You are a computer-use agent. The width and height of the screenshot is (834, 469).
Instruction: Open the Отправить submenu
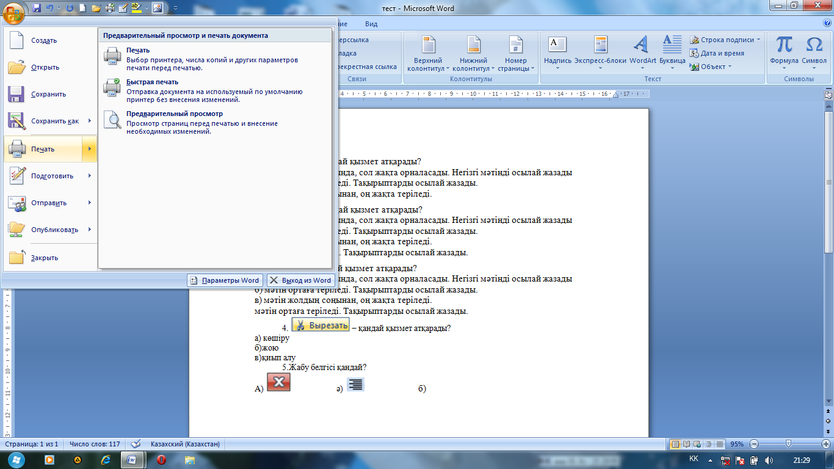[50, 203]
